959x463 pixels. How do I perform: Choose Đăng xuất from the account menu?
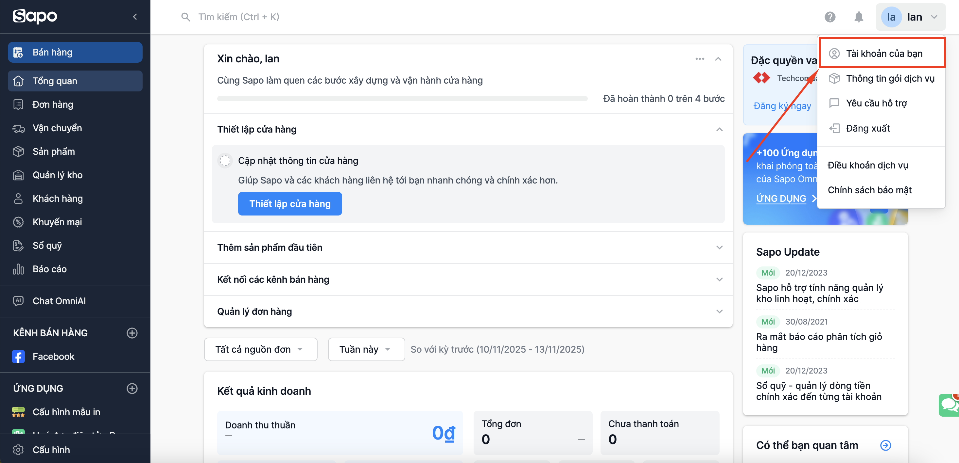[x=867, y=128]
